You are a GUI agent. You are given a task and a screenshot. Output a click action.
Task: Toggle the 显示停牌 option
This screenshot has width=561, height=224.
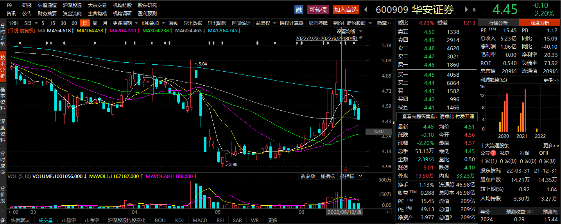tap(318, 23)
